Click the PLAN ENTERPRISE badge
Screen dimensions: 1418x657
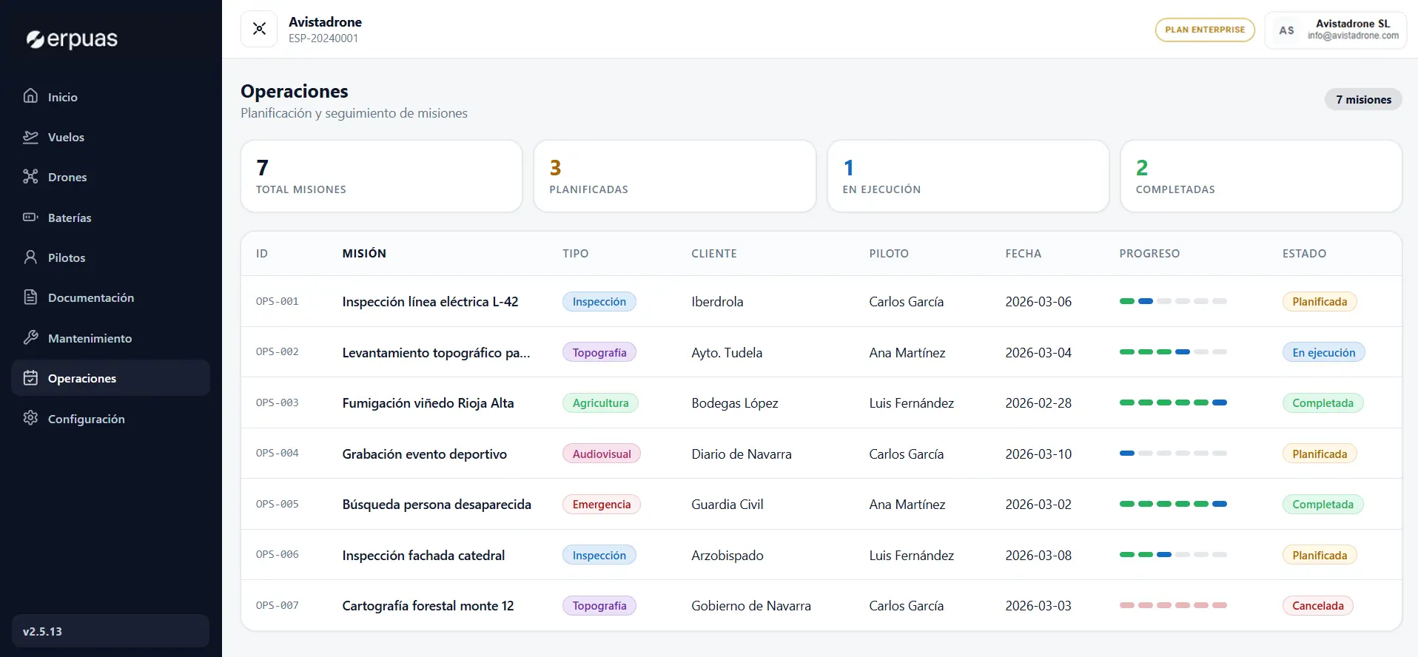coord(1205,30)
